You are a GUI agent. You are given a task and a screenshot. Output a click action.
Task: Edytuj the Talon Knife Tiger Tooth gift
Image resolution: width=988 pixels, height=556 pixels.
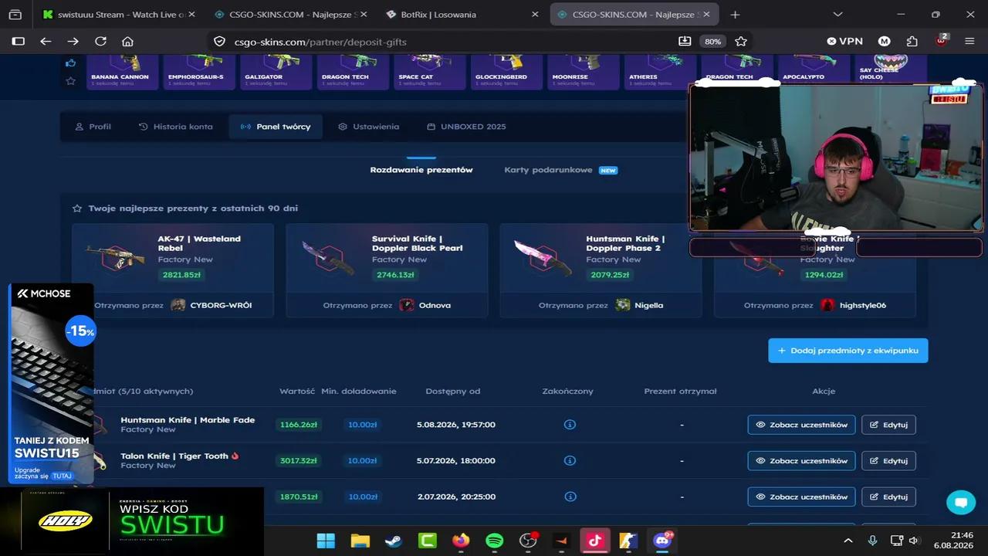pyautogui.click(x=888, y=460)
